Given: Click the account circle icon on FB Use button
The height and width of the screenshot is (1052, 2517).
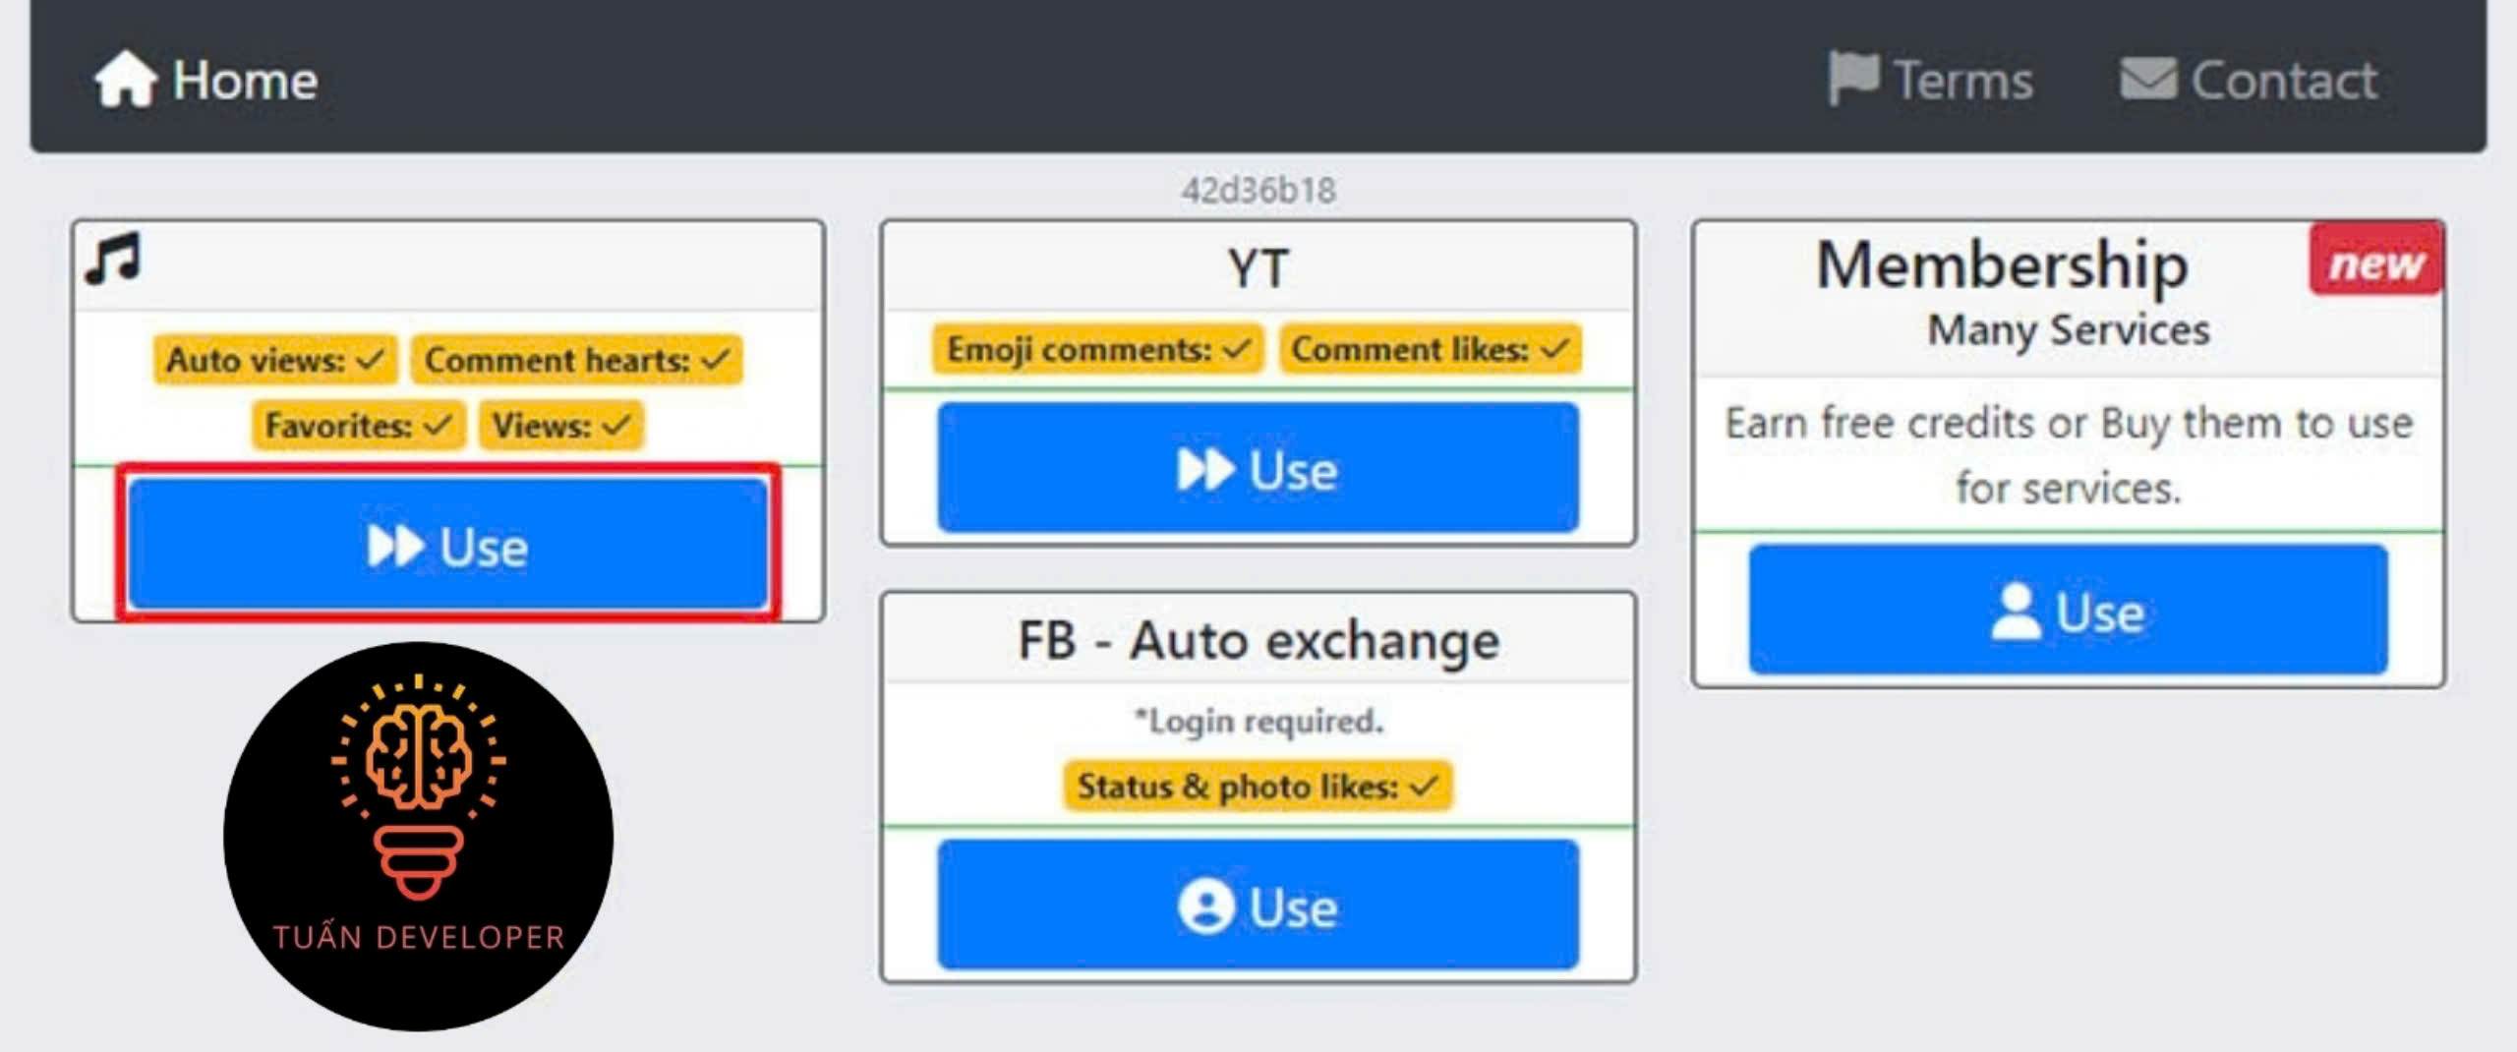Looking at the screenshot, I should coord(1205,906).
